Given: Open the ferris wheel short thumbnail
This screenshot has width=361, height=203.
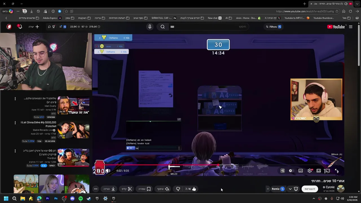Looking at the screenshot, I should click(26, 184).
